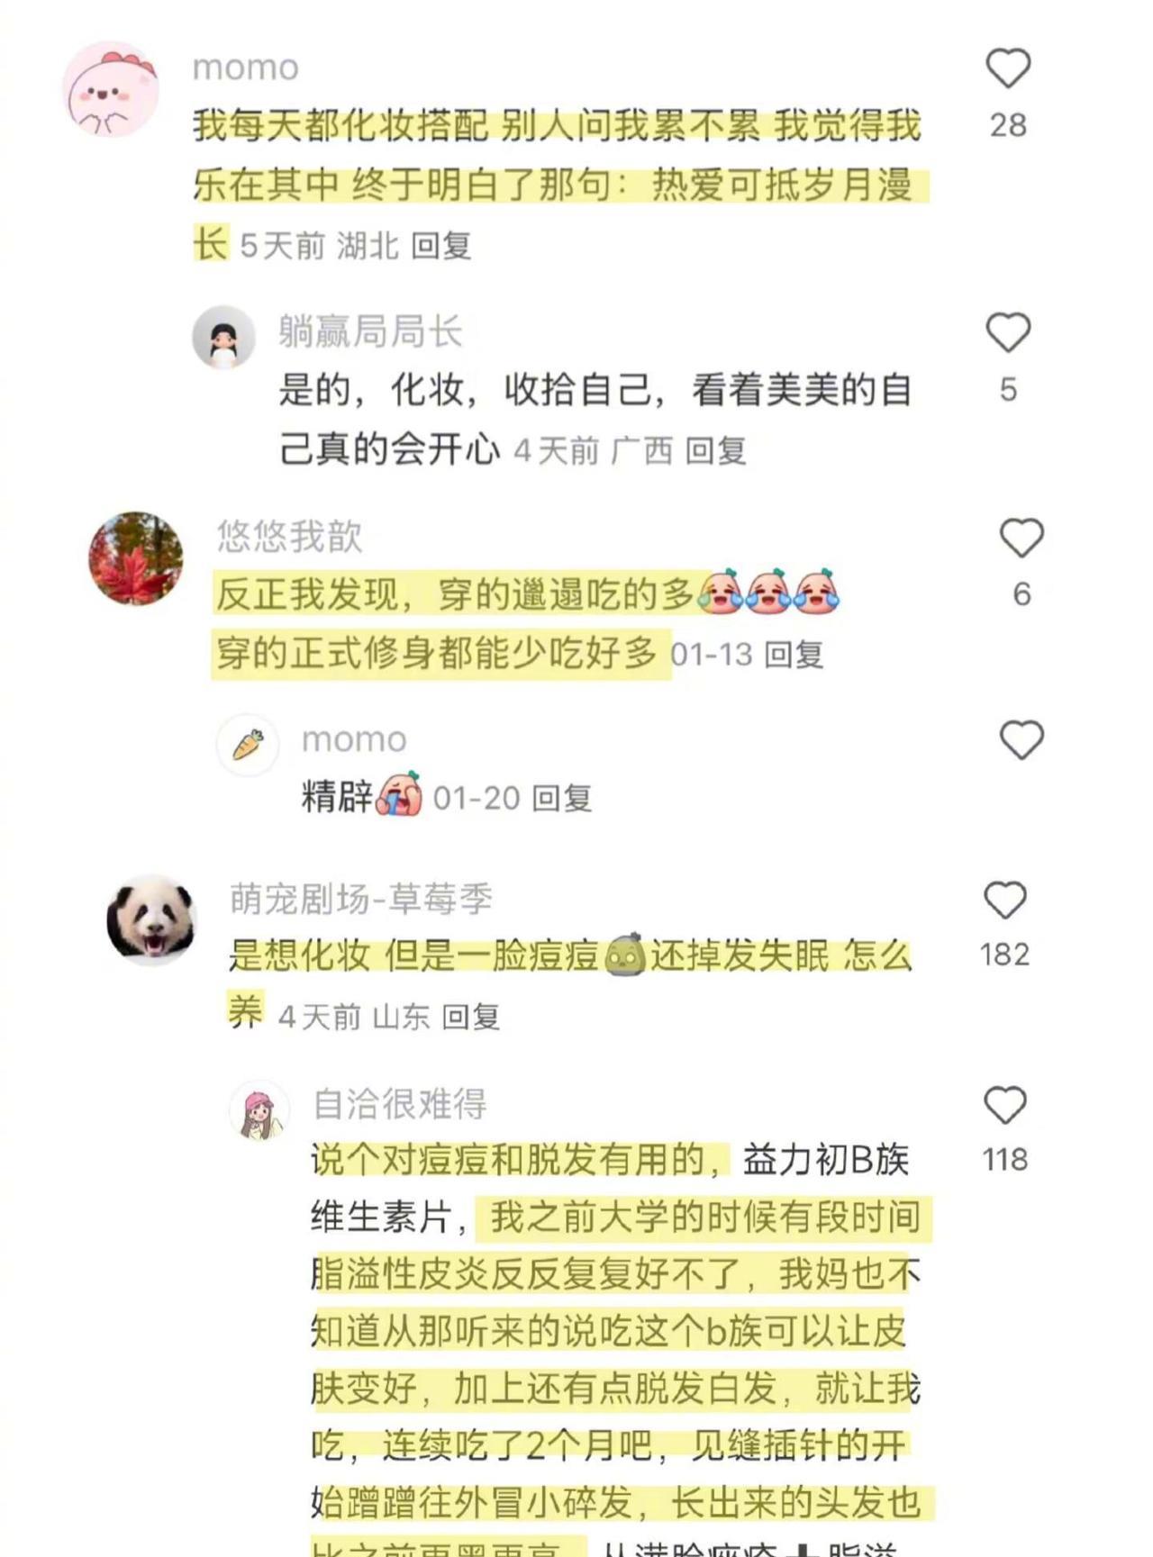Image resolution: width=1153 pixels, height=1557 pixels.
Task: Reply to 躺赢局局长's comment from 广西
Action: click(716, 450)
